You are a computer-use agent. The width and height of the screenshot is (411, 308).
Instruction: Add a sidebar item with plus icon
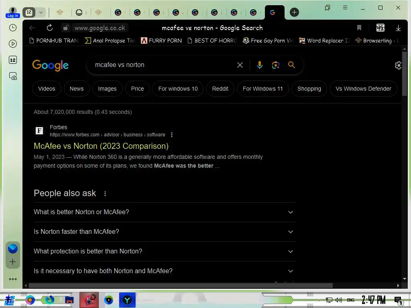pyautogui.click(x=12, y=261)
